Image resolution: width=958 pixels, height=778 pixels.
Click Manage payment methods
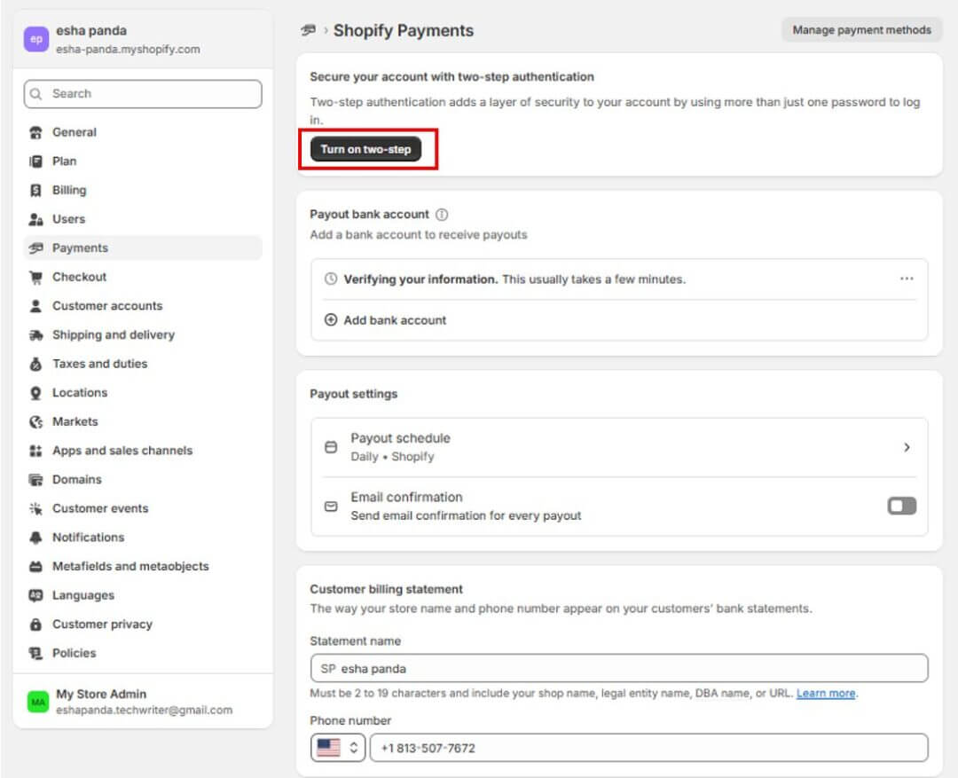tap(860, 29)
